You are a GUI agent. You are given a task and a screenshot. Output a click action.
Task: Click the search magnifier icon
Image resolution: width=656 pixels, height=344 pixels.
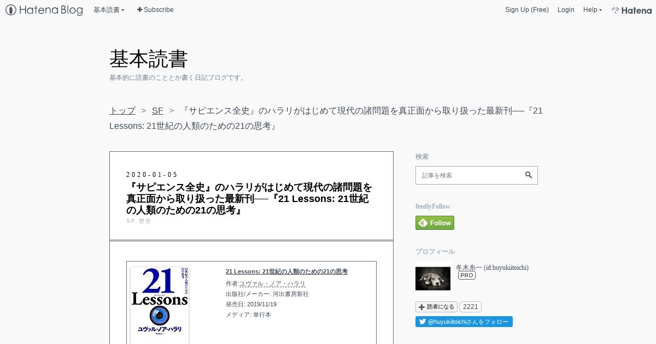pos(529,175)
